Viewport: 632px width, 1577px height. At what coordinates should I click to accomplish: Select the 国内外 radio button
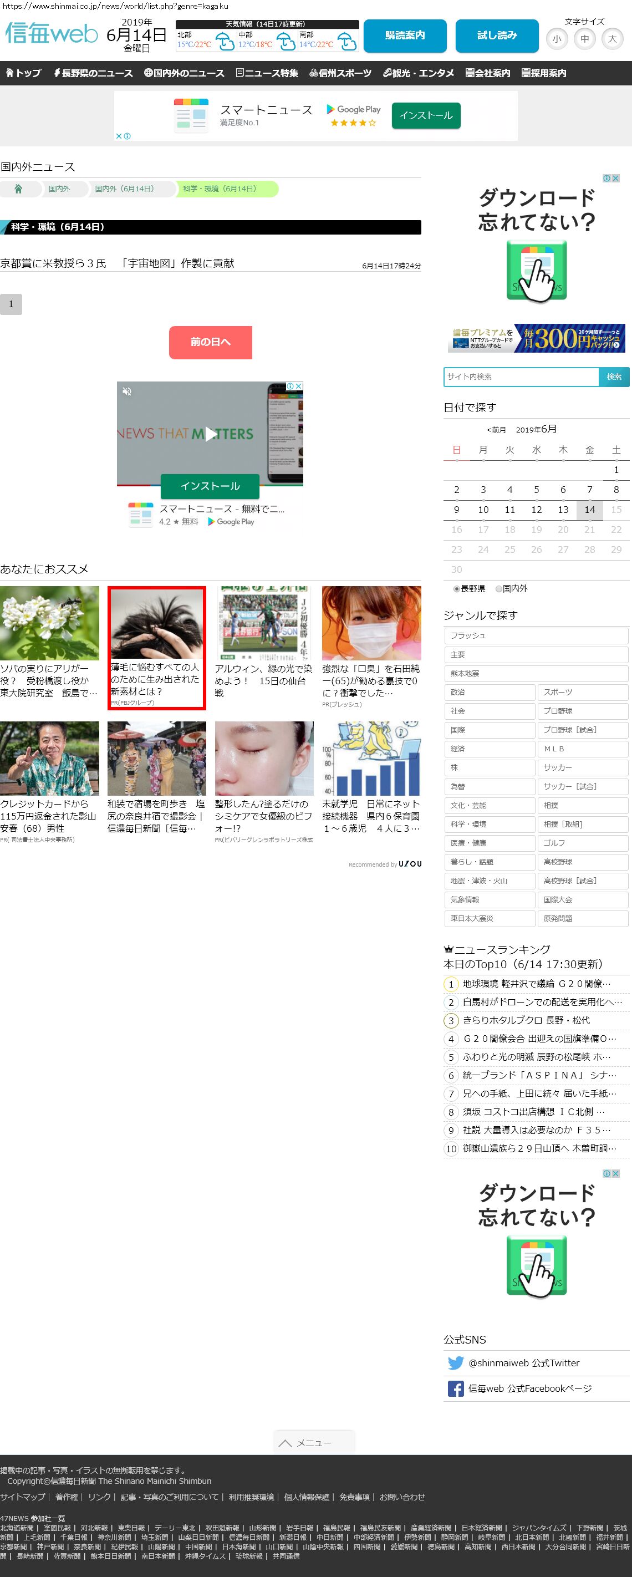click(498, 589)
